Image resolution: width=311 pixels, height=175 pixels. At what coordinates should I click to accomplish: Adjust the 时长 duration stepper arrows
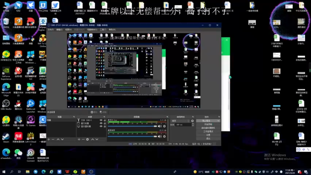[x=193, y=125]
